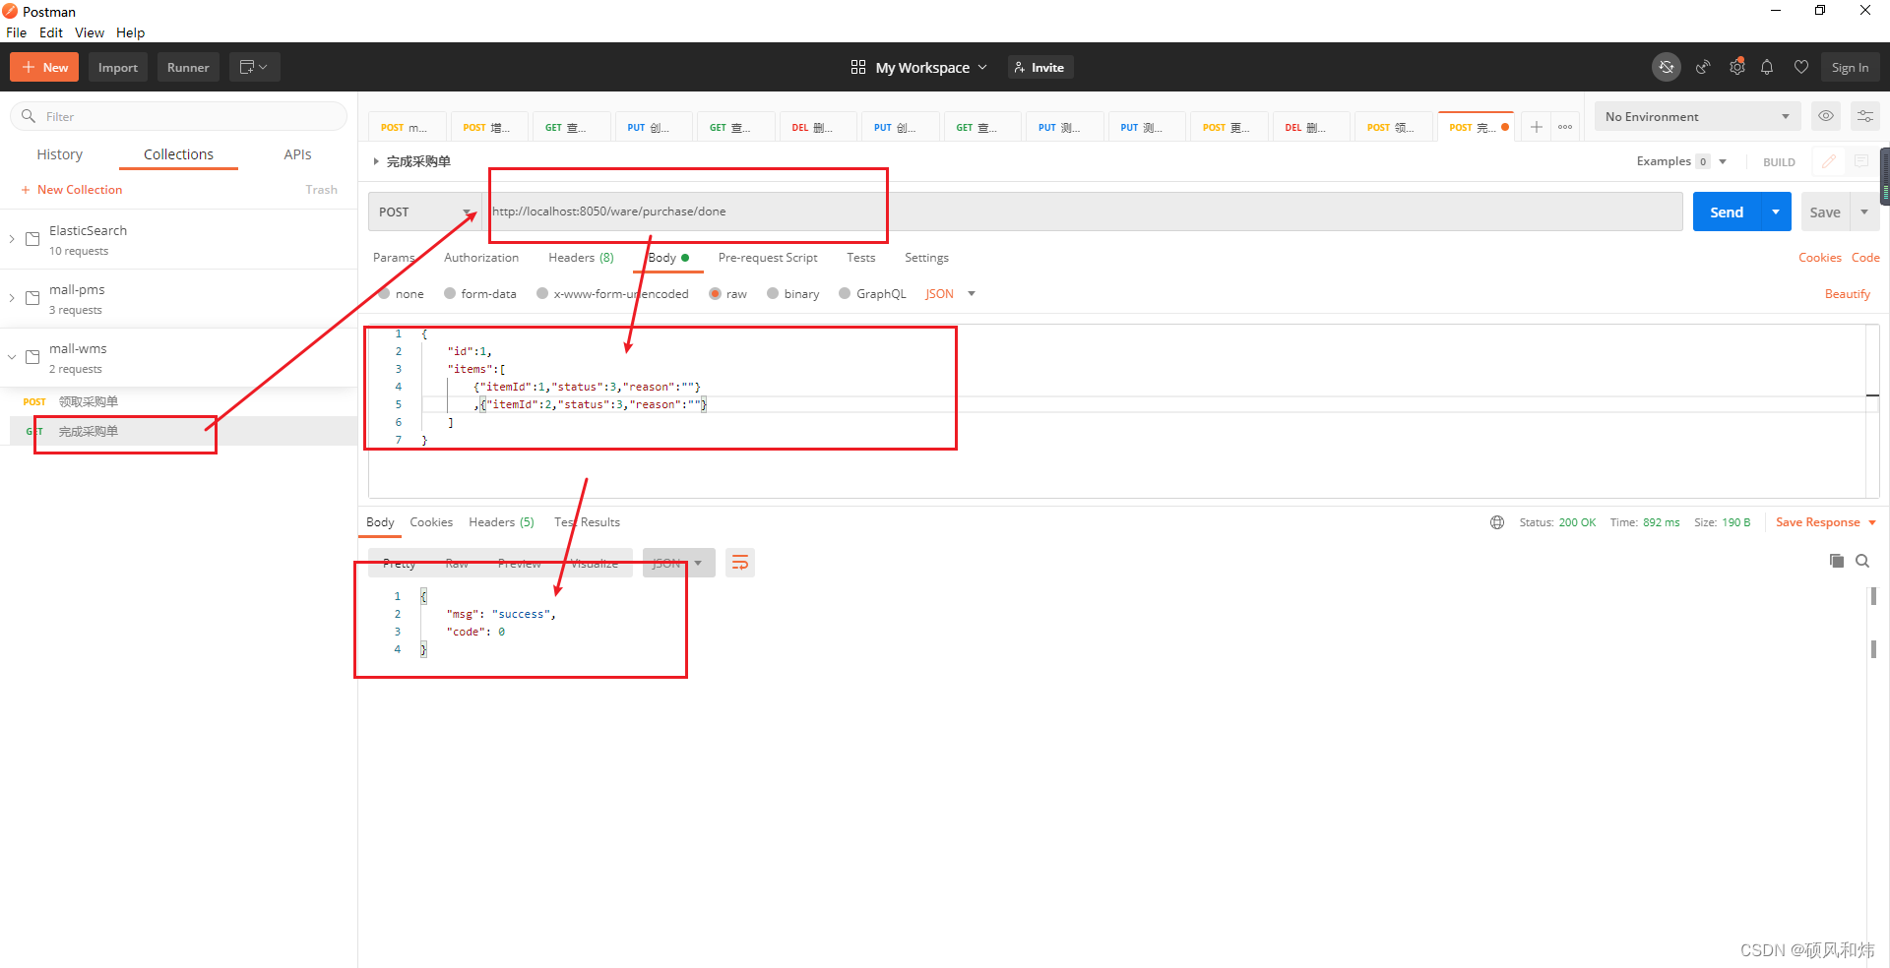
Task: Select the none body type
Action: click(402, 294)
